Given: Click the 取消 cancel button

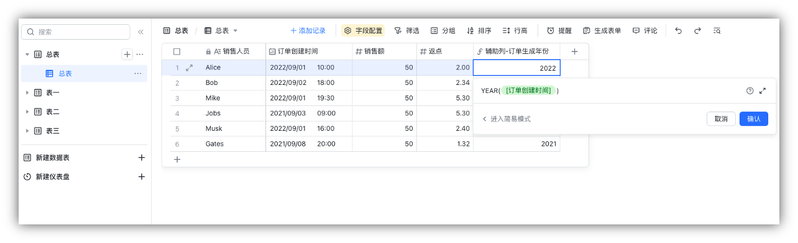Looking at the screenshot, I should pyautogui.click(x=721, y=119).
